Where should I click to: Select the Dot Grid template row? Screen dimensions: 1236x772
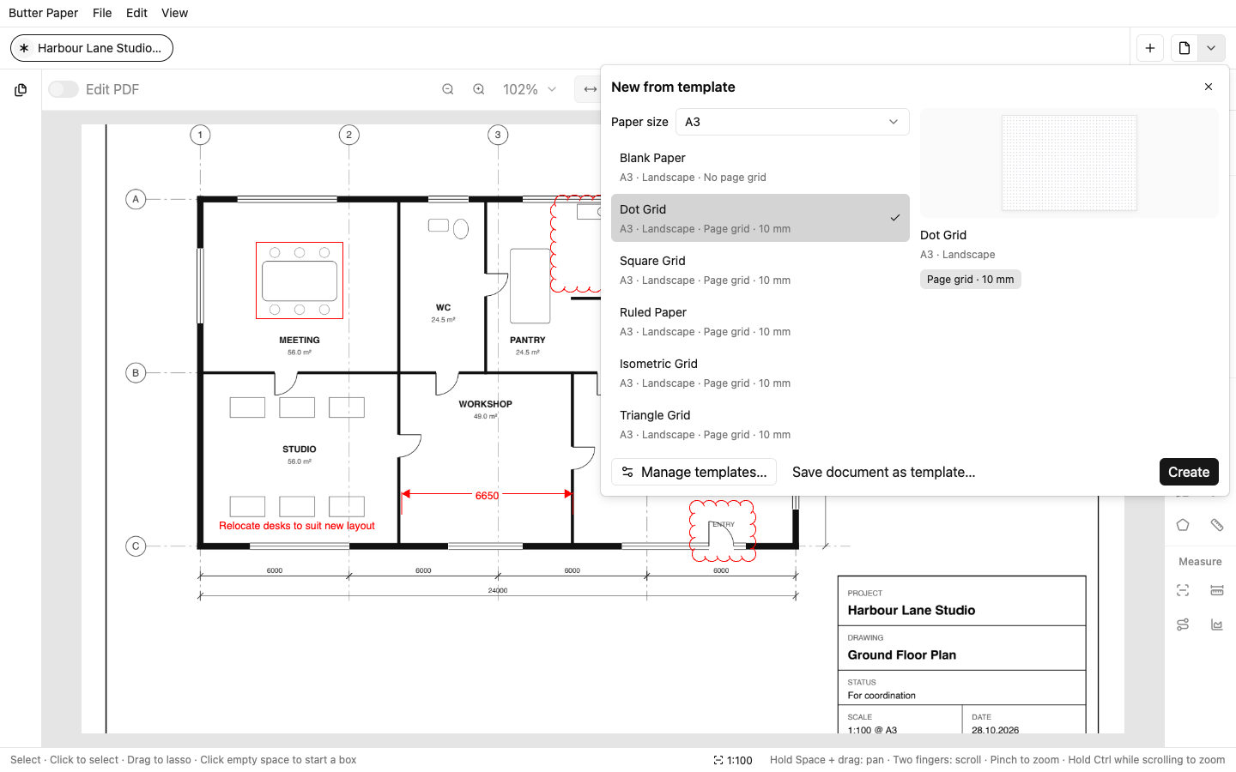[x=760, y=218]
